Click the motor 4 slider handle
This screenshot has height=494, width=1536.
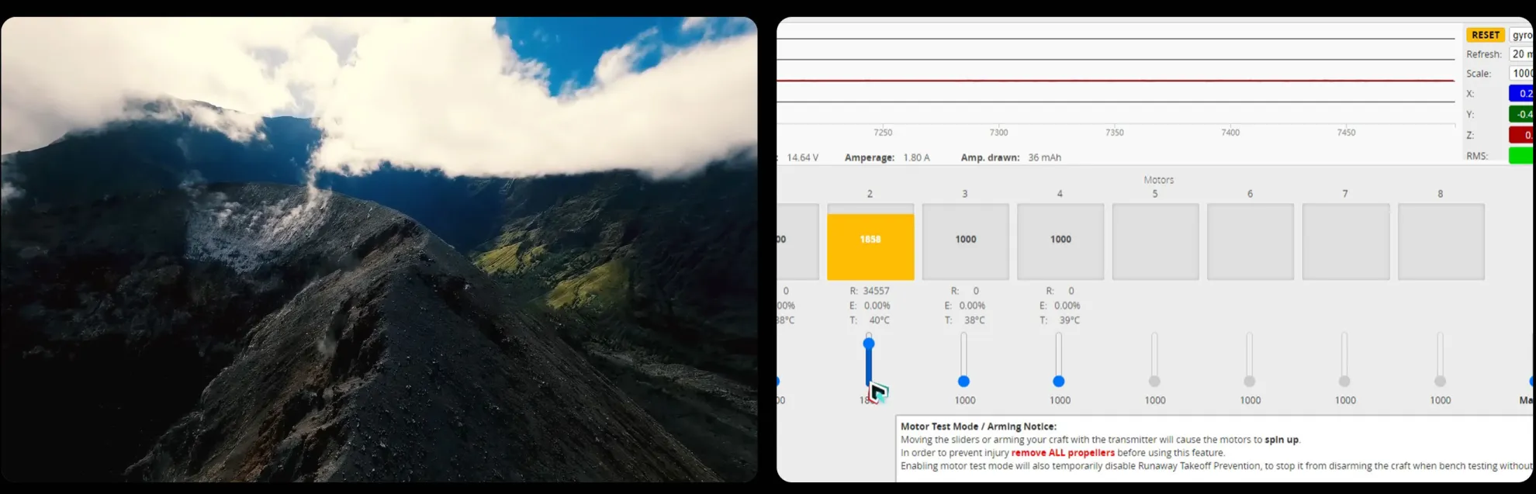click(x=1059, y=382)
